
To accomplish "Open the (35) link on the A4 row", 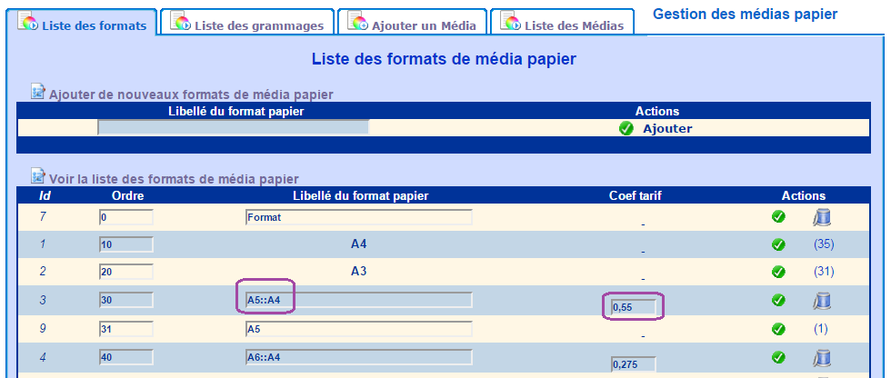I will [x=824, y=244].
